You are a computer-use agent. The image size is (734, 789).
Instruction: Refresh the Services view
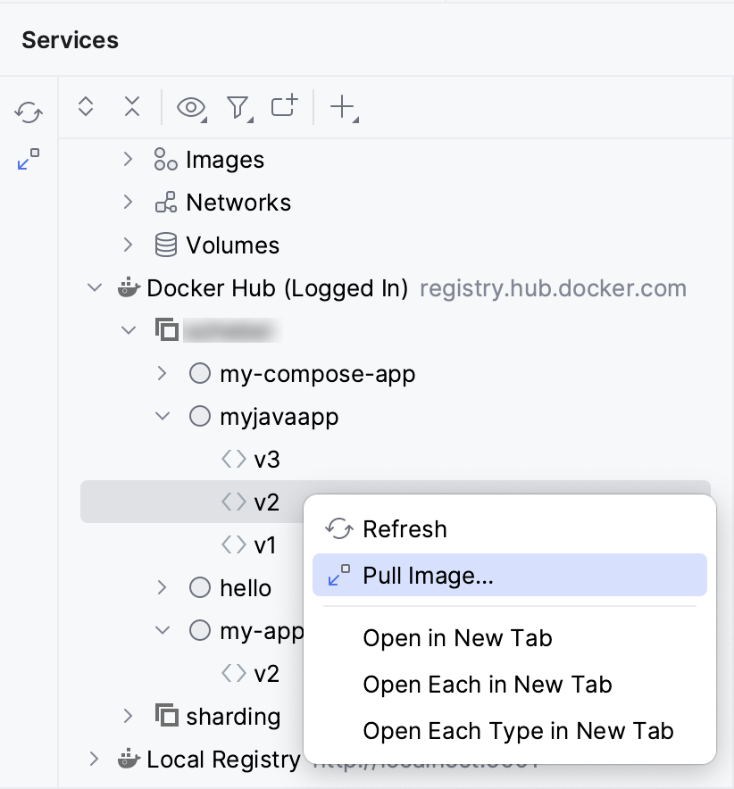pos(28,113)
